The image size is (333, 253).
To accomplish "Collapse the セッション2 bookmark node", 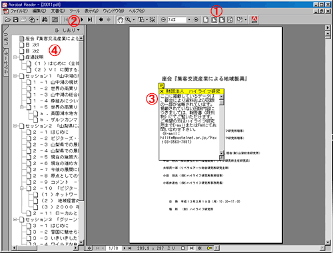I will [15, 126].
